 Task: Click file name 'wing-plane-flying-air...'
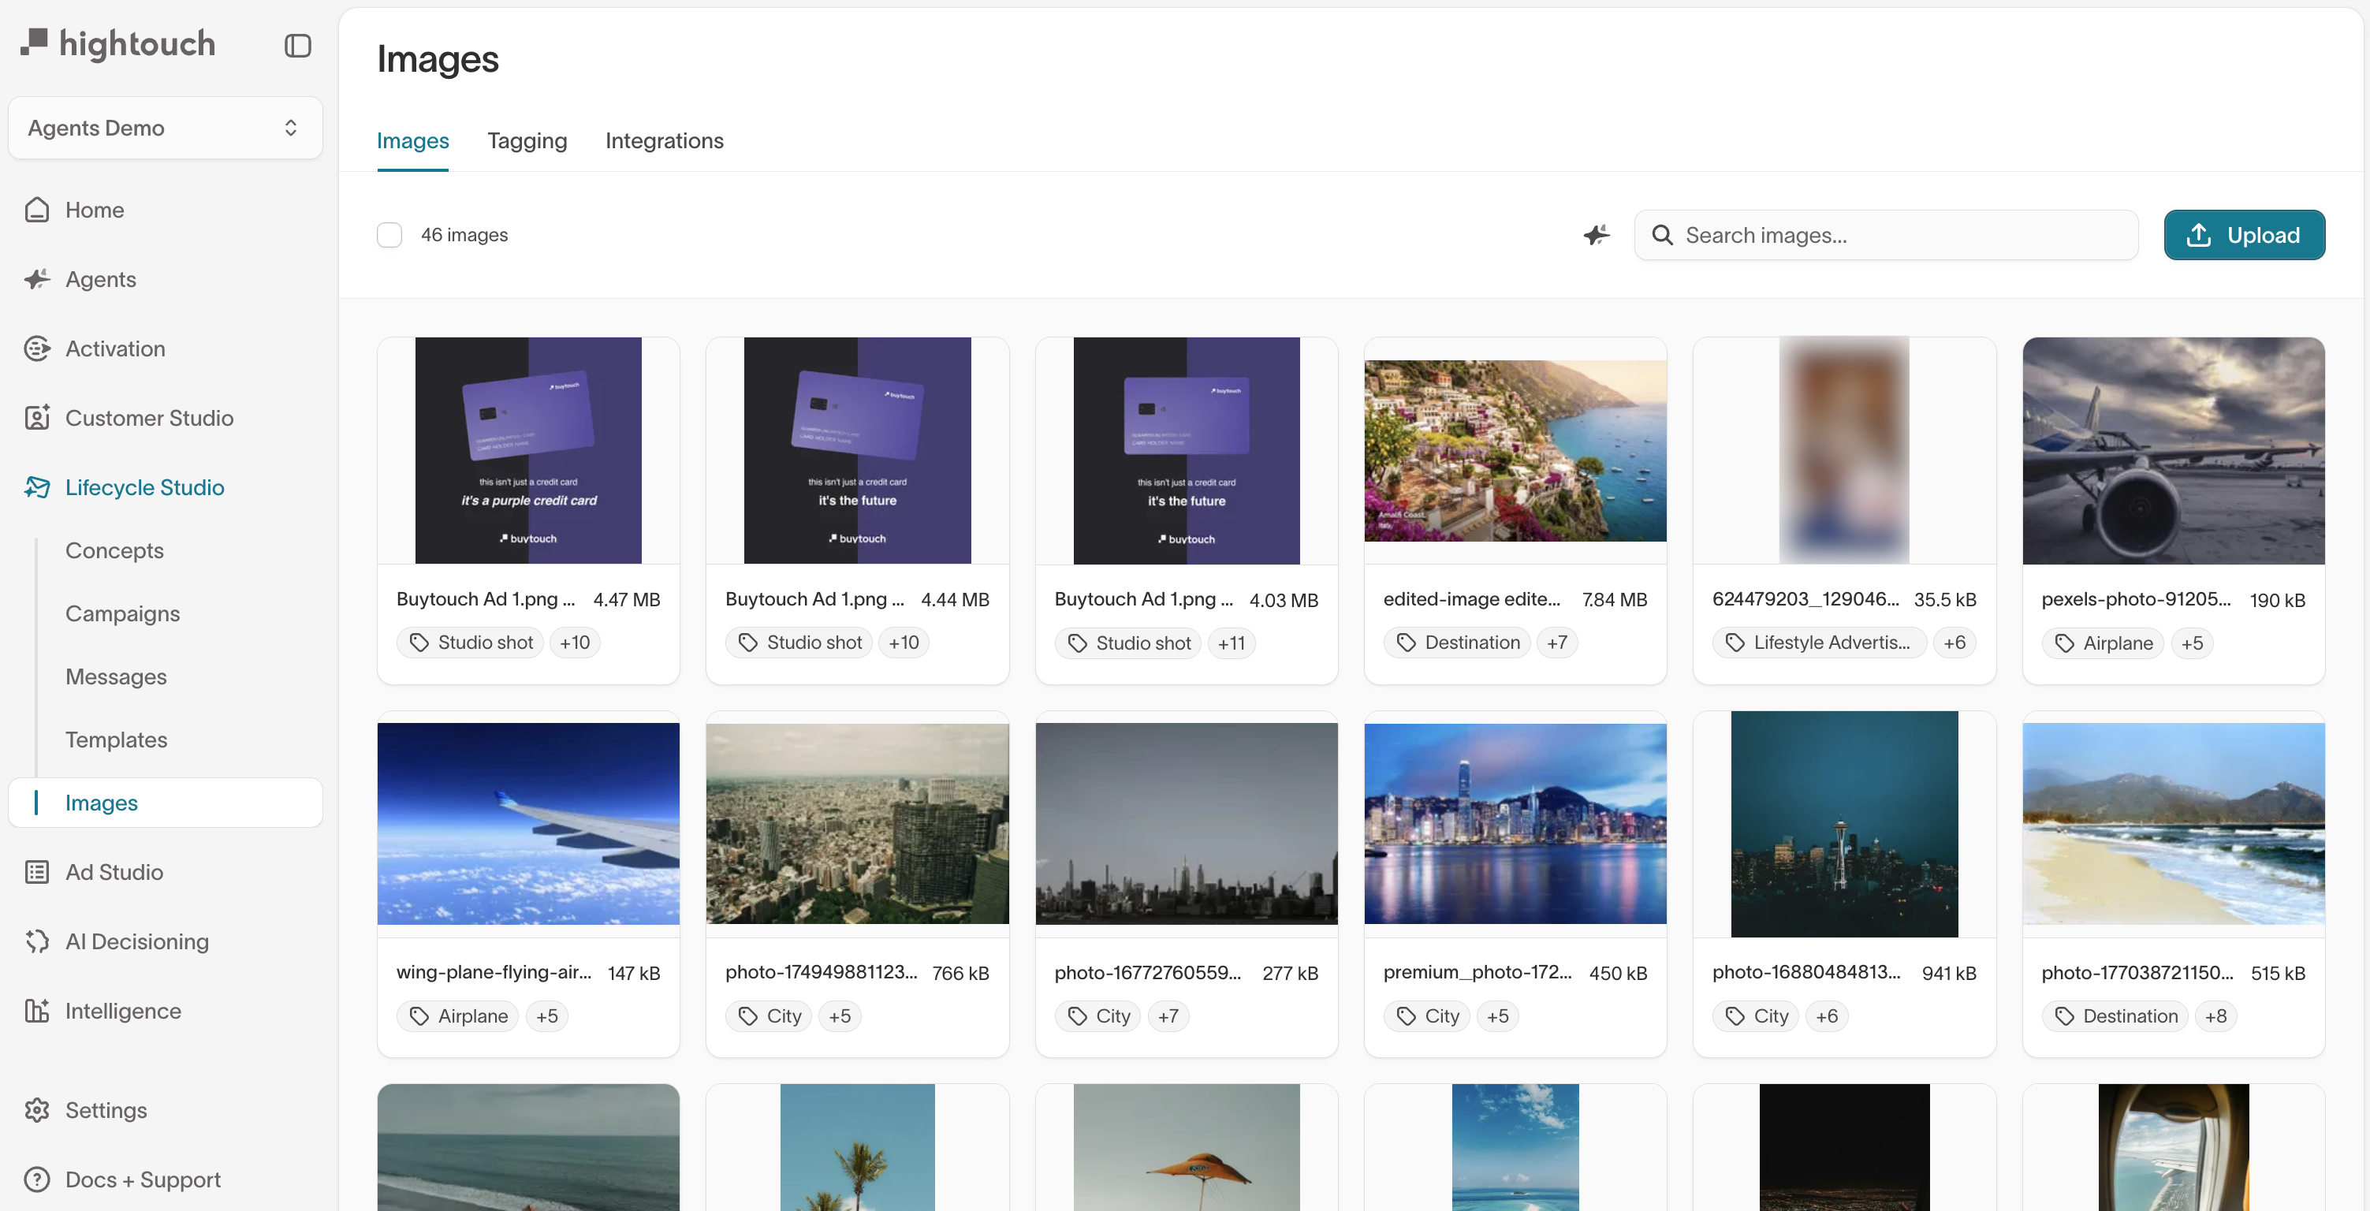(x=494, y=972)
